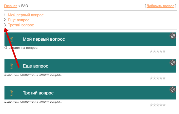179x114 pixels.
Task: Open settings gear for 'Мой первый вопрос'
Action: click(173, 36)
